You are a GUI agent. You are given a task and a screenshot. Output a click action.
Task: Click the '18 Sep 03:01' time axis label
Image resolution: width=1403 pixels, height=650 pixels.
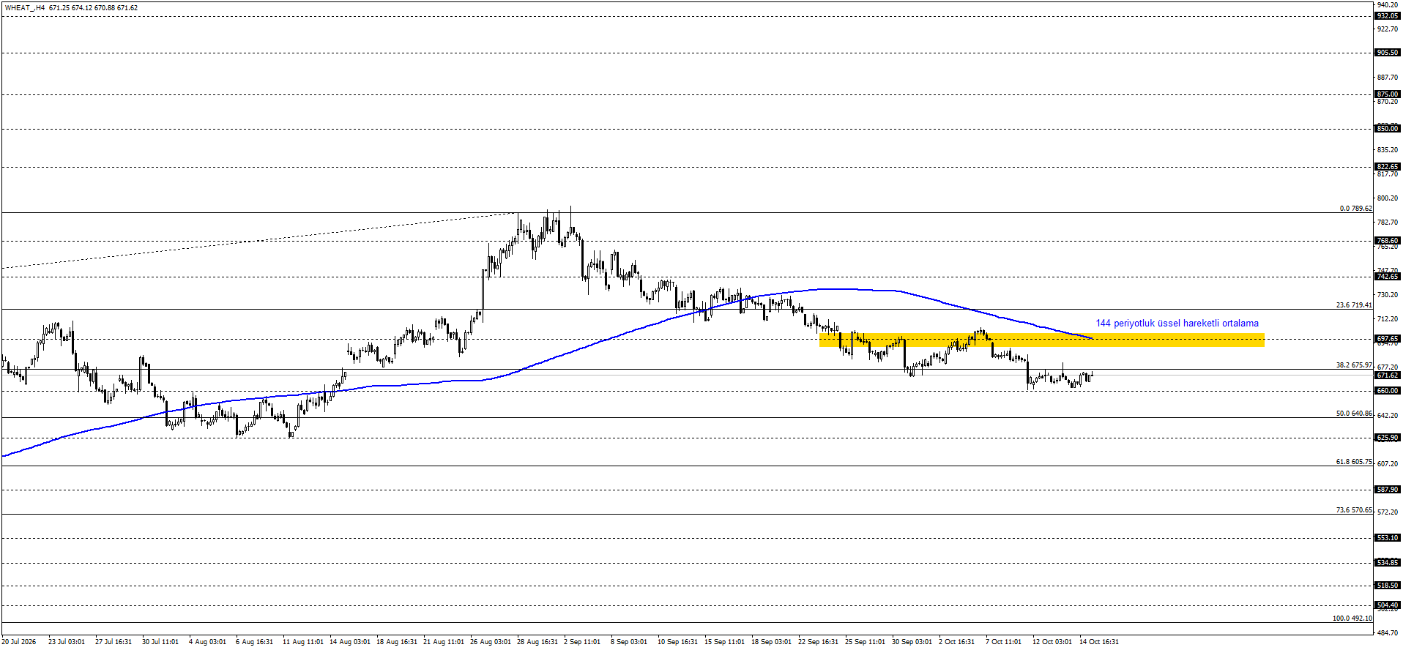point(771,642)
